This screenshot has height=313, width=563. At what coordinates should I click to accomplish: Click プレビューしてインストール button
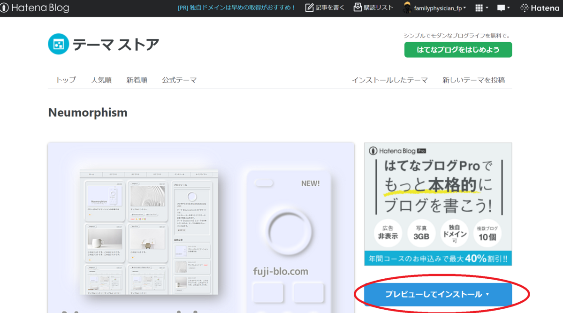coord(438,294)
